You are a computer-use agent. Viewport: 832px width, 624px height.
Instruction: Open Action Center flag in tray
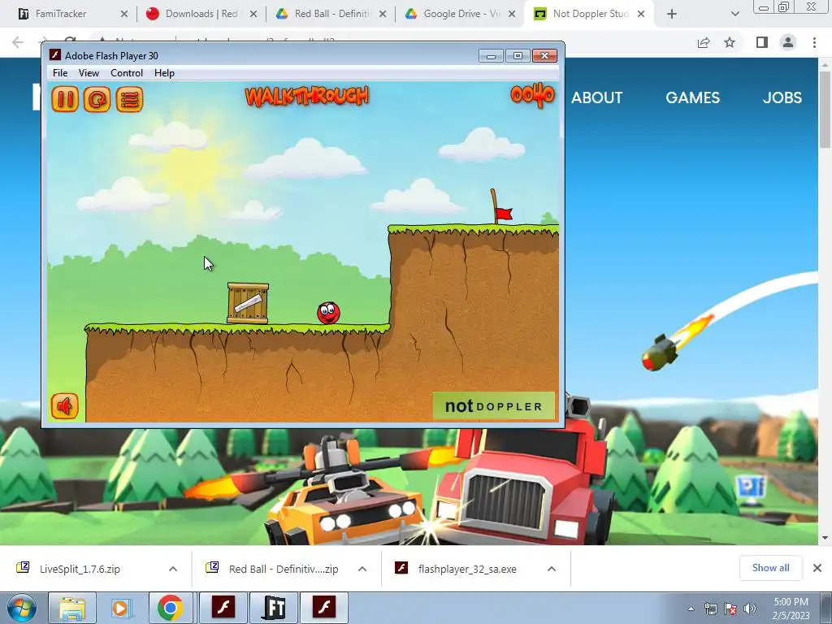click(730, 609)
